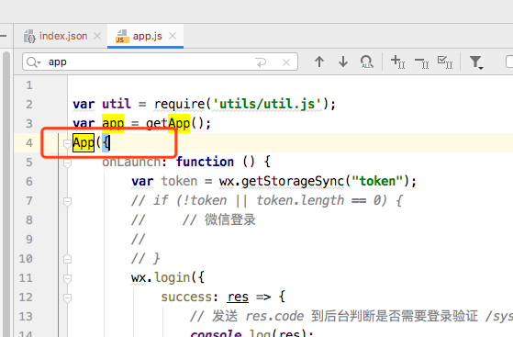This screenshot has height=337, width=513.
Task: Click line number 13 in gutter
Action: click(26, 317)
